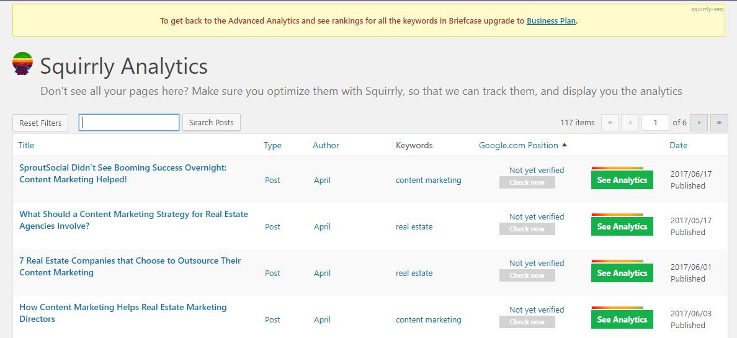The width and height of the screenshot is (737, 338).
Task: Sort by Google.com Position column
Action: pyautogui.click(x=519, y=145)
